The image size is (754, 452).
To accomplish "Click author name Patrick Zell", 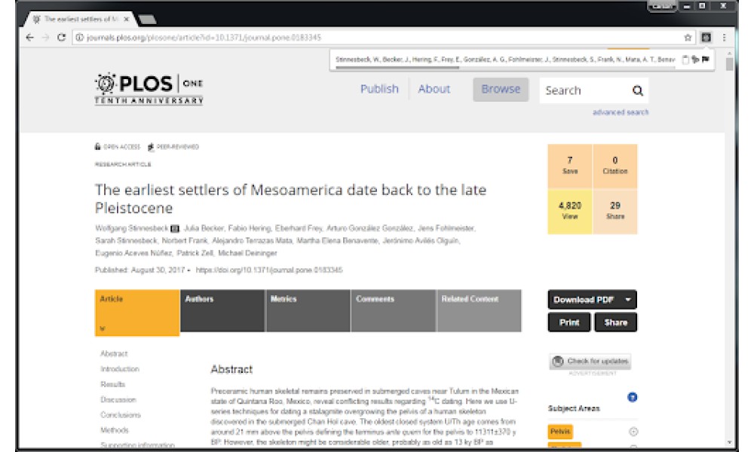I will click(x=195, y=253).
